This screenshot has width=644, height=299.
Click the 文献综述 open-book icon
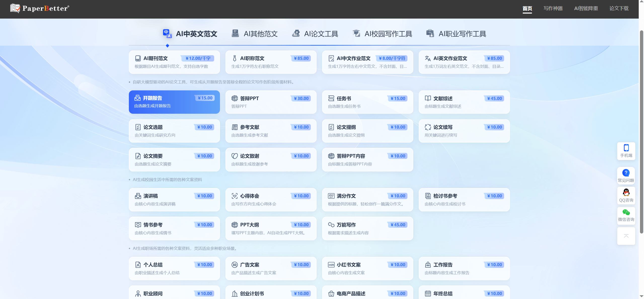(x=428, y=98)
